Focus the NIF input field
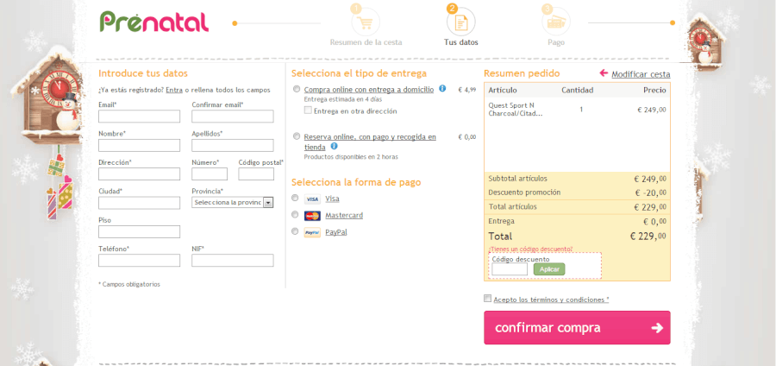Screen dimensions: 776x366 click(x=233, y=261)
